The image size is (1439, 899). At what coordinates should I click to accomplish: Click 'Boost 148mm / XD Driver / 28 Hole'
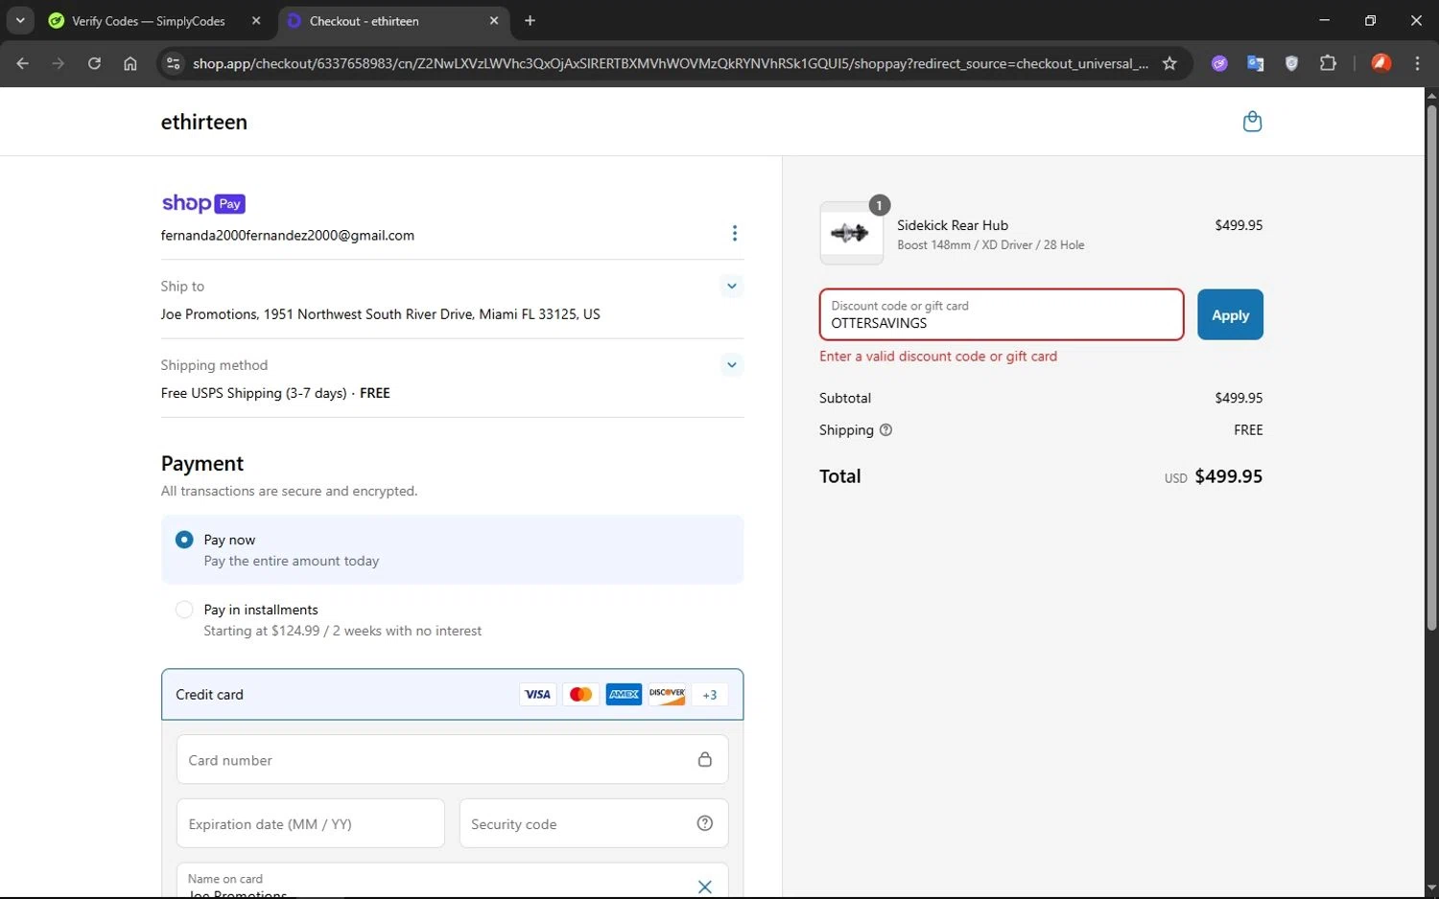(991, 245)
